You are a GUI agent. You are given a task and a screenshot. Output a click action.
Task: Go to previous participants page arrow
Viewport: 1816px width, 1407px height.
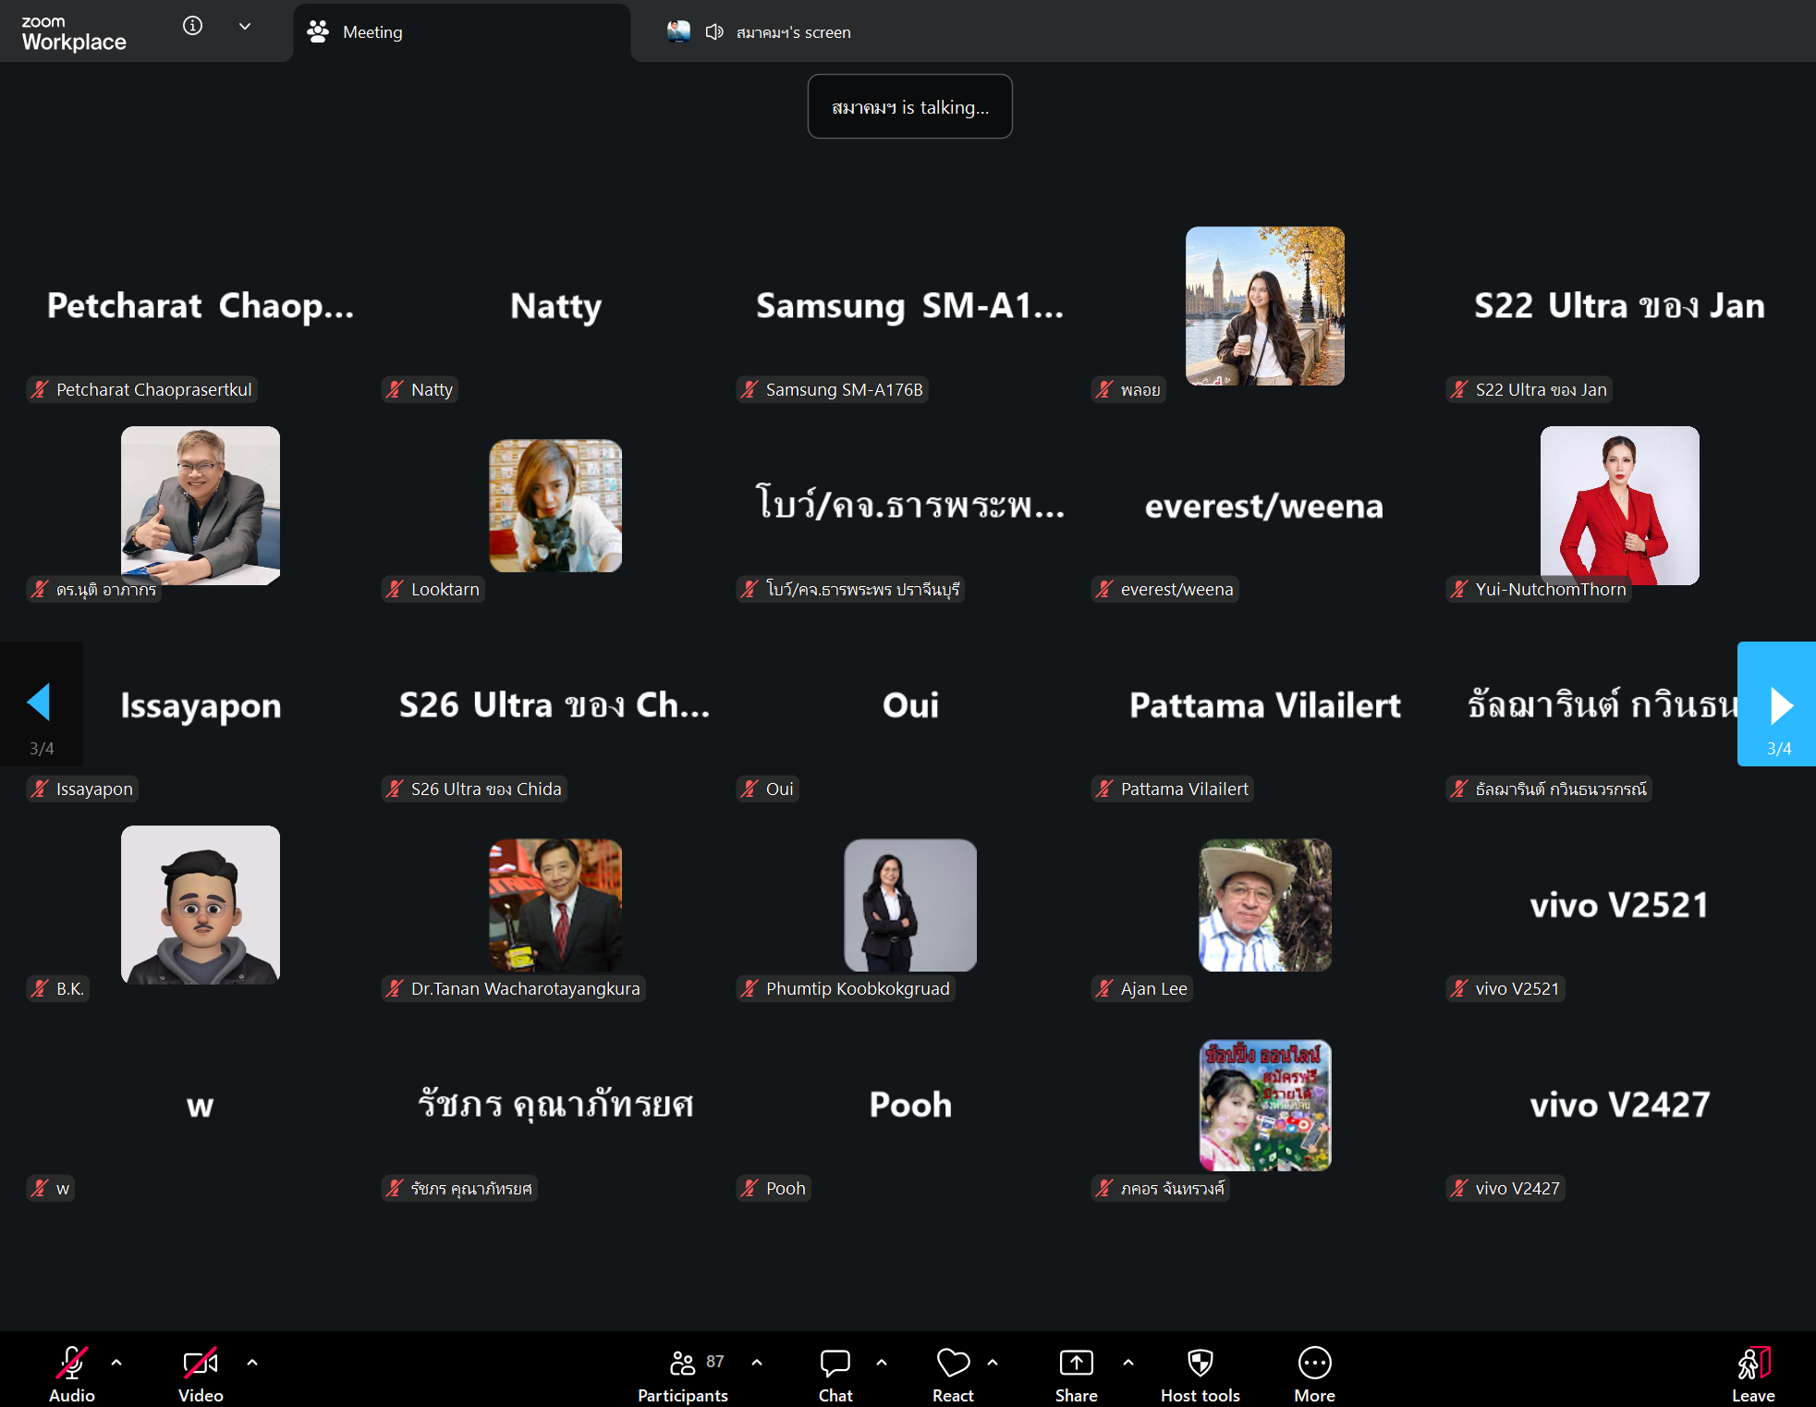tap(41, 704)
